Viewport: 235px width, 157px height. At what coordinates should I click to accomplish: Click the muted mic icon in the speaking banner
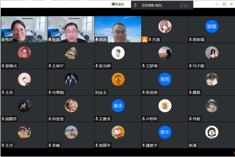135,5
